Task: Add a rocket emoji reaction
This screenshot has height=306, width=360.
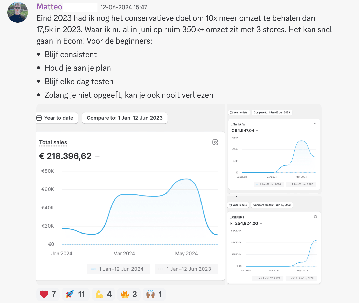Action: point(75,294)
